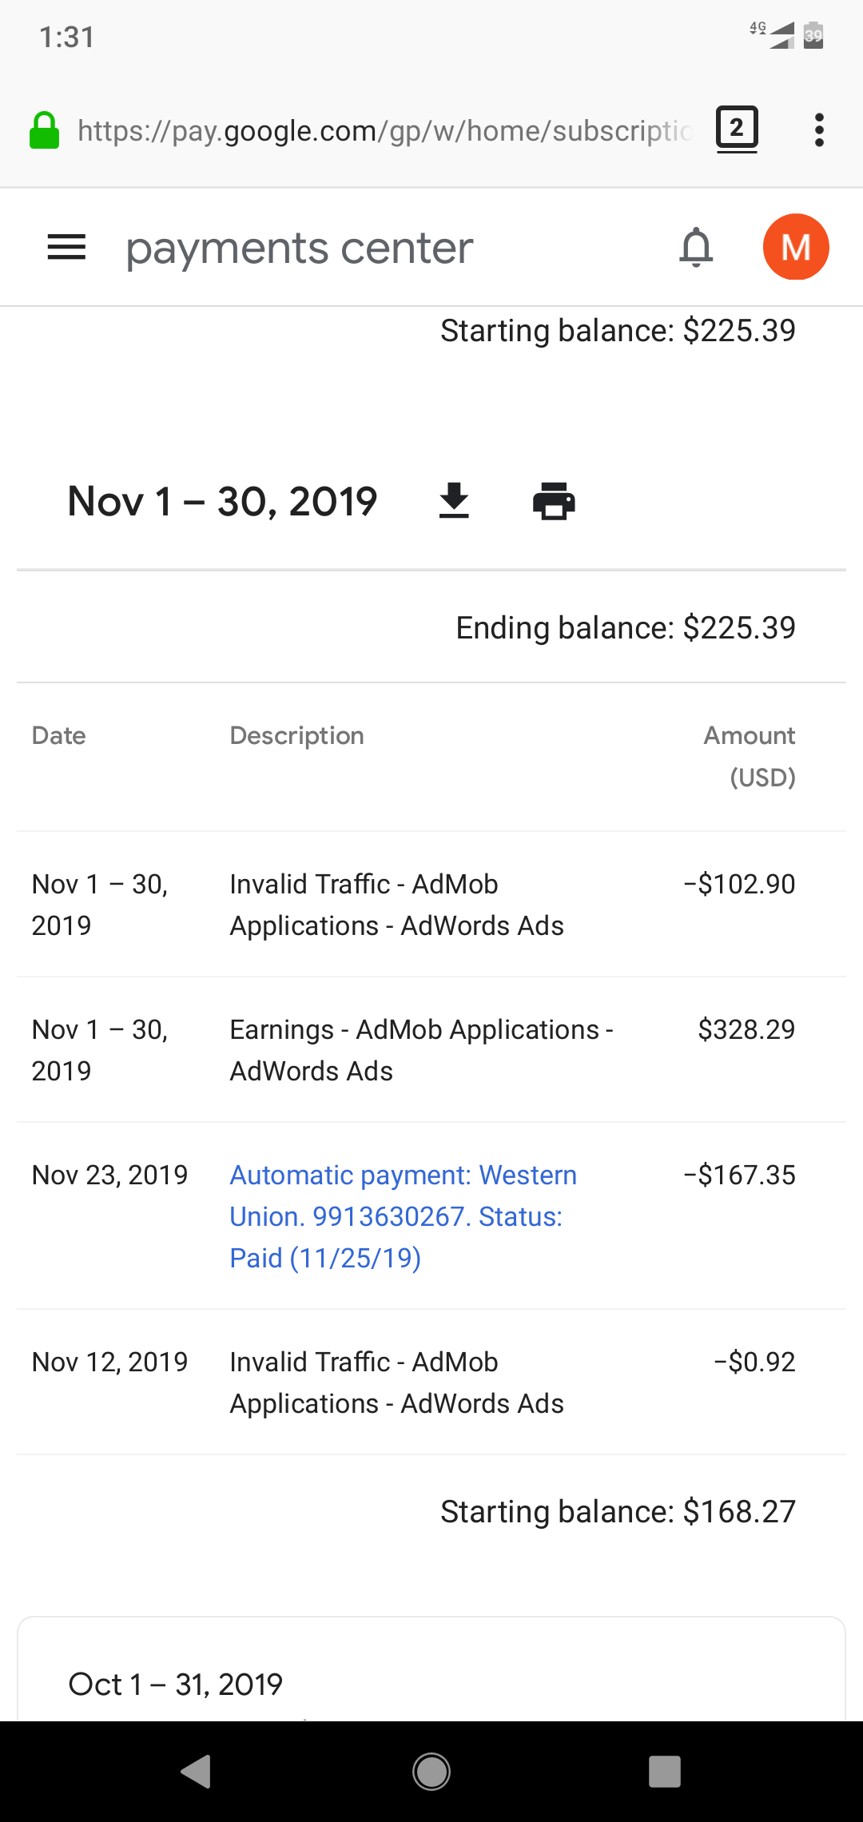Image resolution: width=863 pixels, height=1822 pixels.
Task: Download the Nov 2019 statement
Action: (454, 502)
